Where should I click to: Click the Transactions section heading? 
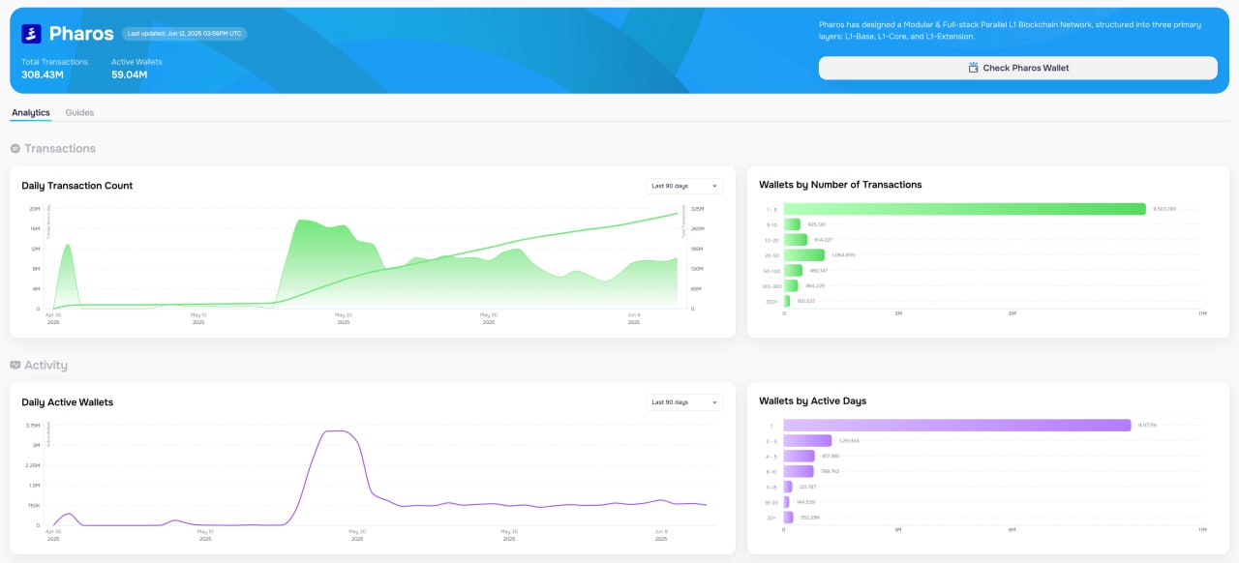point(60,149)
